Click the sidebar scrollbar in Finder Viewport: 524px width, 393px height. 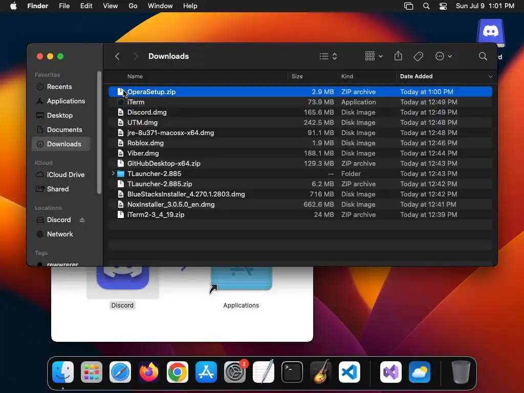(99, 133)
